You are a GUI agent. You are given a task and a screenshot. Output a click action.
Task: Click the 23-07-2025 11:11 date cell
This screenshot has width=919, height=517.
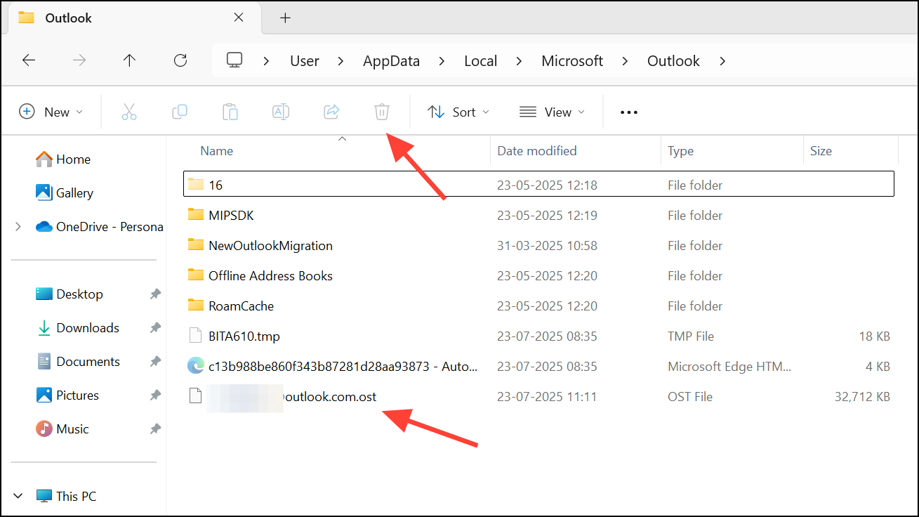(547, 397)
